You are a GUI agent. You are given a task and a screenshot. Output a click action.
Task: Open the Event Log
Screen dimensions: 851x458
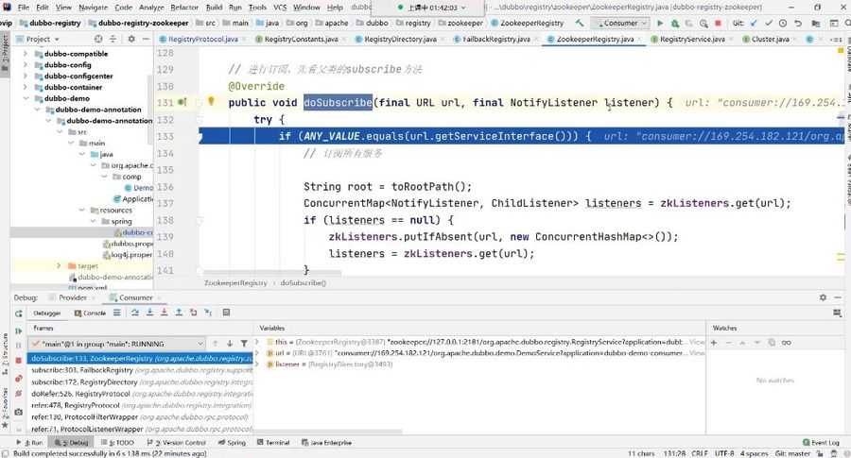[x=821, y=443]
